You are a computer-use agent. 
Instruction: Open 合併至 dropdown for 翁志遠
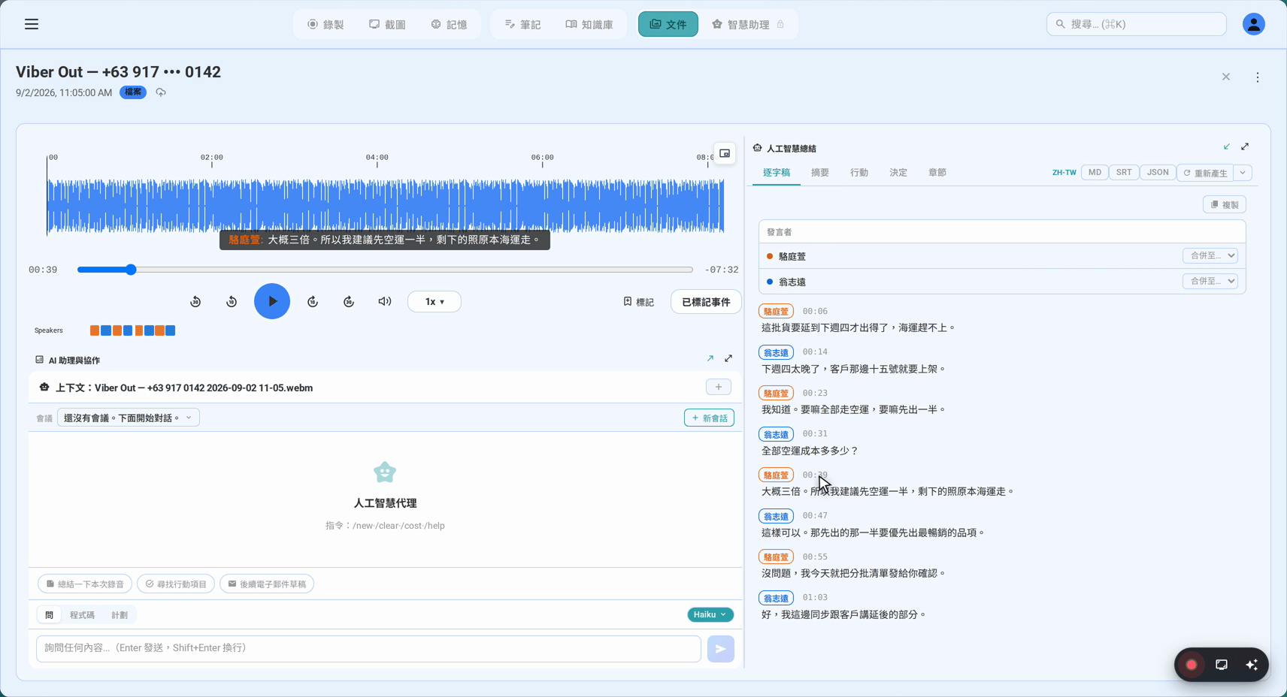[1210, 281]
